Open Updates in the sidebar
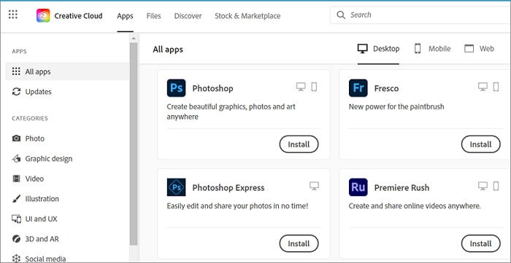The image size is (511, 263). [x=67, y=92]
